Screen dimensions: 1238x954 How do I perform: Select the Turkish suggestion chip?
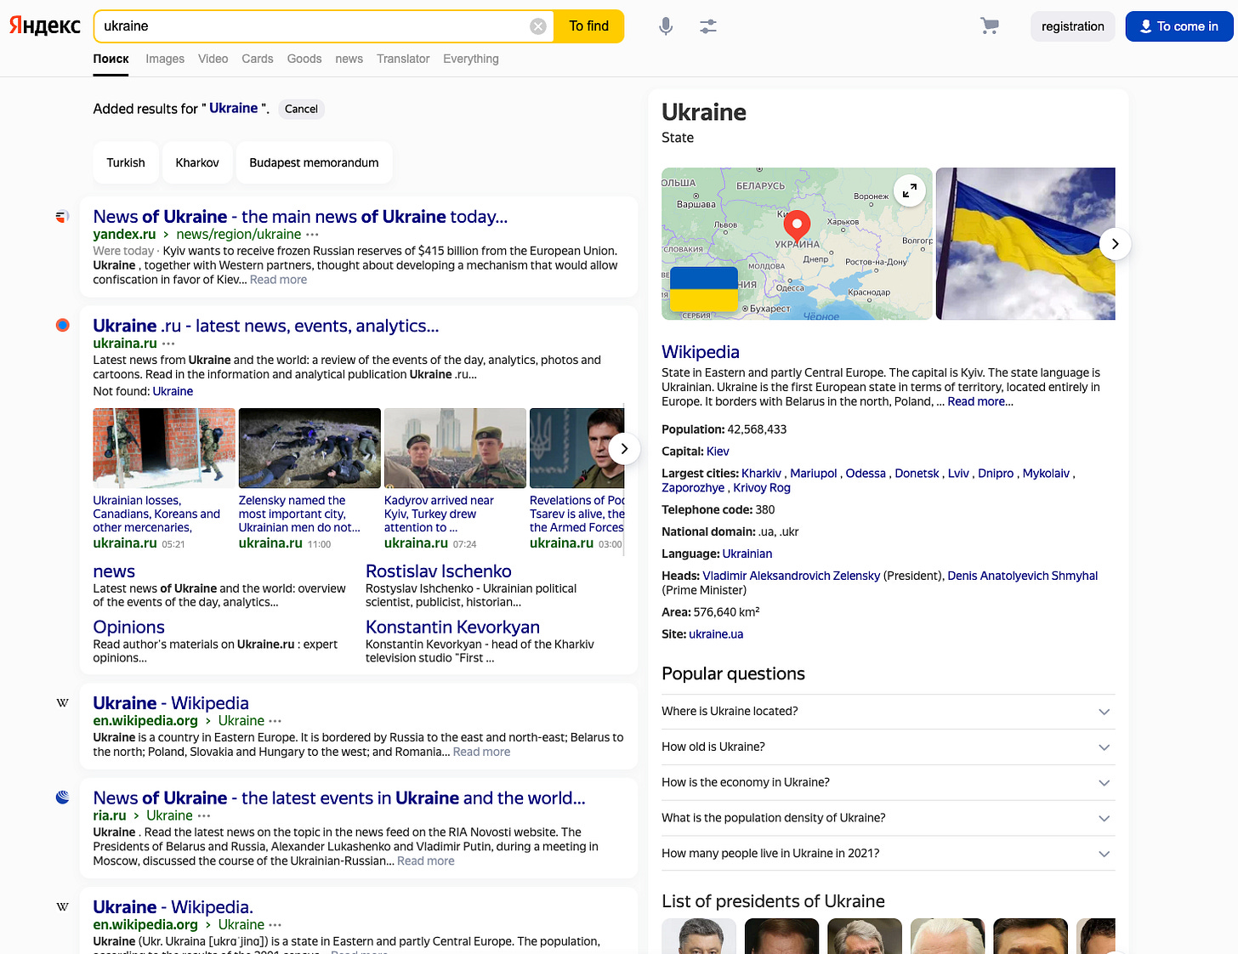click(126, 162)
